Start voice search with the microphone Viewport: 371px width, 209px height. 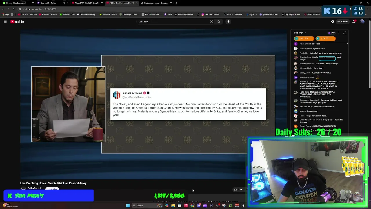click(x=228, y=21)
